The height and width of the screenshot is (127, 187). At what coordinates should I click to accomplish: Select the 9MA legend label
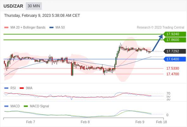click(x=29, y=88)
